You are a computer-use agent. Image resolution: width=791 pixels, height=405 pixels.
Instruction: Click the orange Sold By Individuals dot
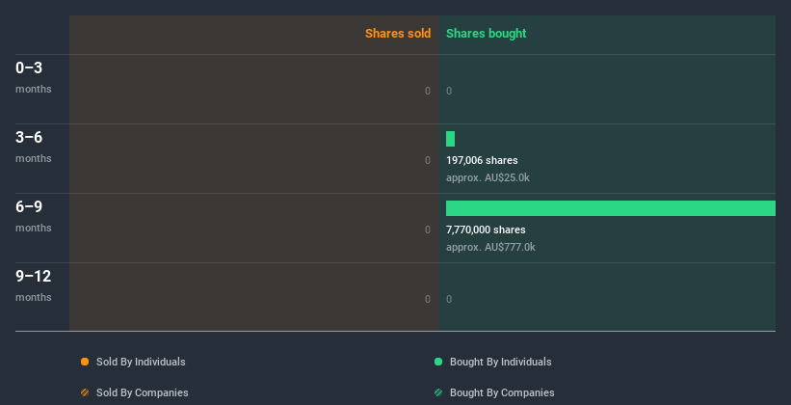pos(85,362)
